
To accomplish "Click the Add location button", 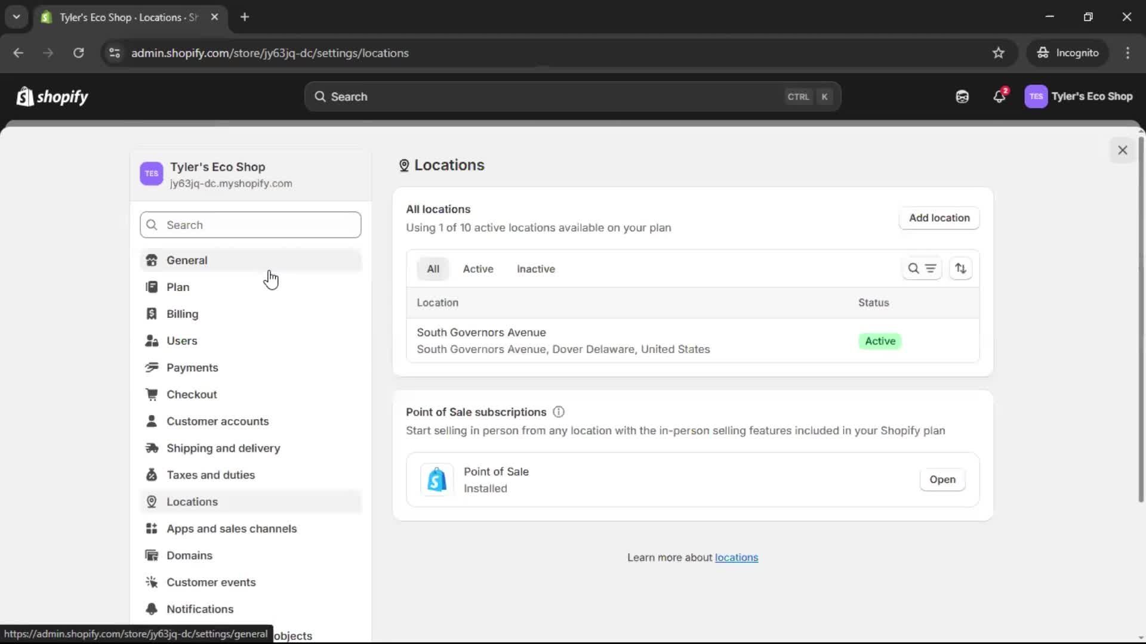I will tap(939, 218).
